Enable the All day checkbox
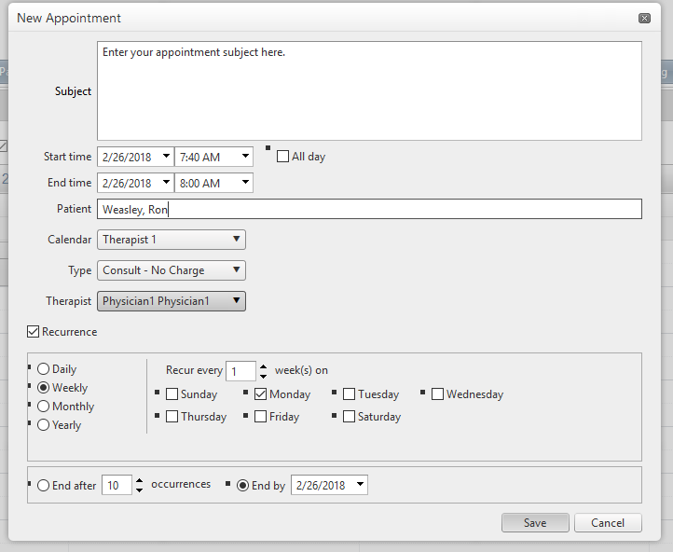This screenshot has height=552, width=673. (282, 157)
